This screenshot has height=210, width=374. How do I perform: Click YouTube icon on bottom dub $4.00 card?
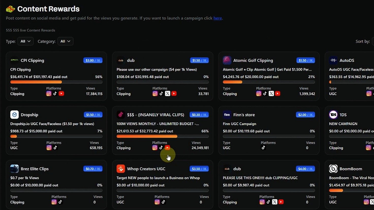[x=281, y=202]
